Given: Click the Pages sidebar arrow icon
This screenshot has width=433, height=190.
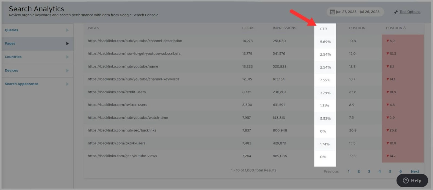Looking at the screenshot, I should pyautogui.click(x=67, y=43).
